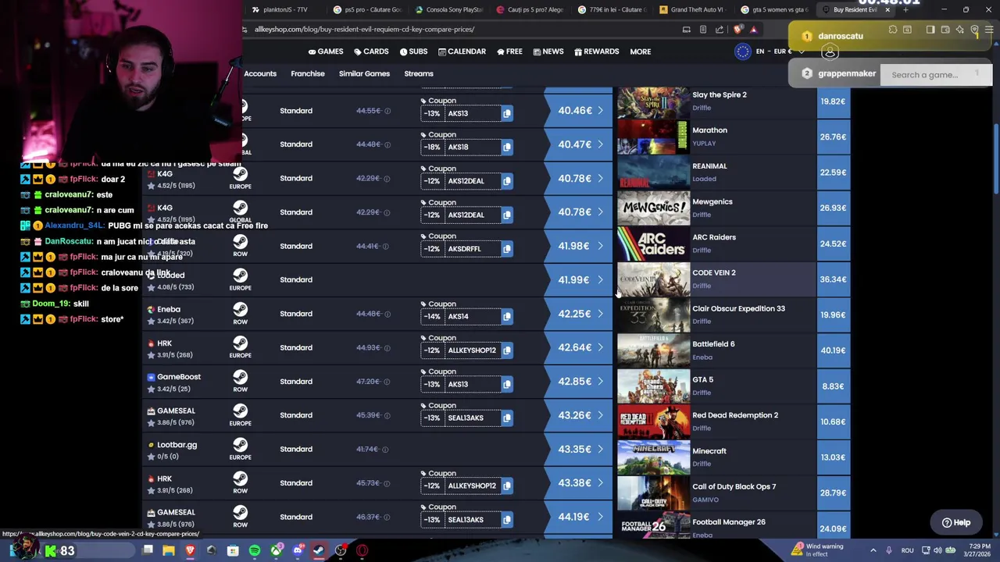
Task: Show hidden system tray icons
Action: [873, 550]
